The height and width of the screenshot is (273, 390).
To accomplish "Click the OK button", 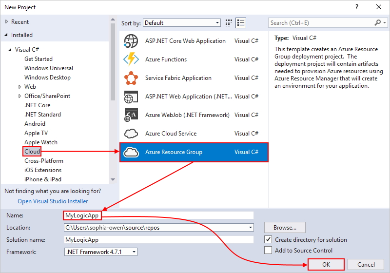I will click(326, 265).
